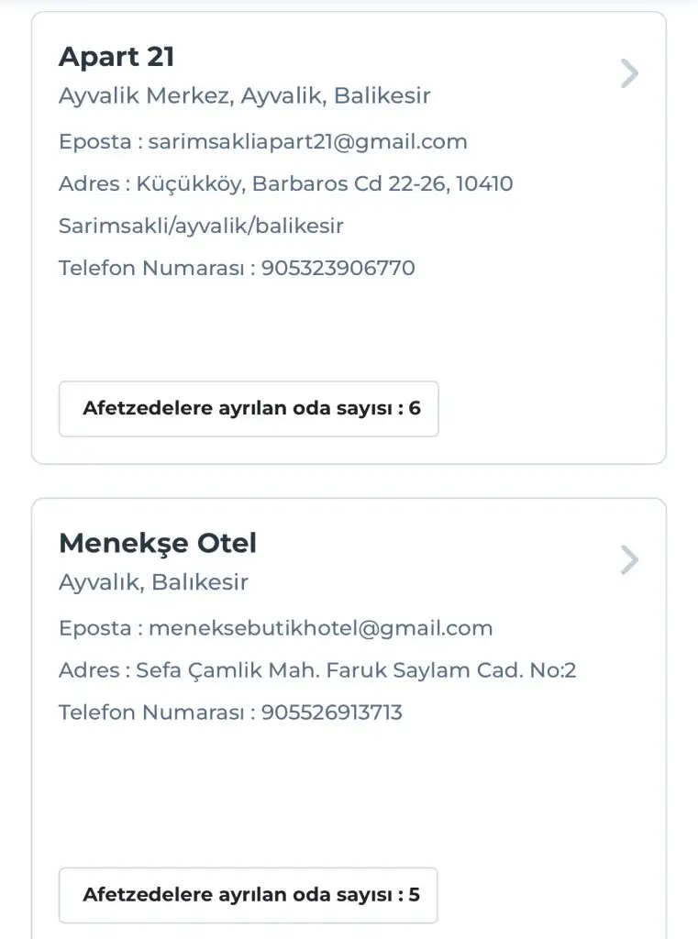Click the 'Ayvalik Merkez, Ayvalik, Balikesir' location
This screenshot has width=698, height=939.
coord(245,95)
